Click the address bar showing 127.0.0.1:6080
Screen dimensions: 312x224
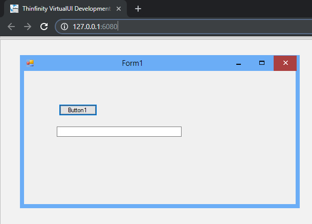pyautogui.click(x=184, y=27)
